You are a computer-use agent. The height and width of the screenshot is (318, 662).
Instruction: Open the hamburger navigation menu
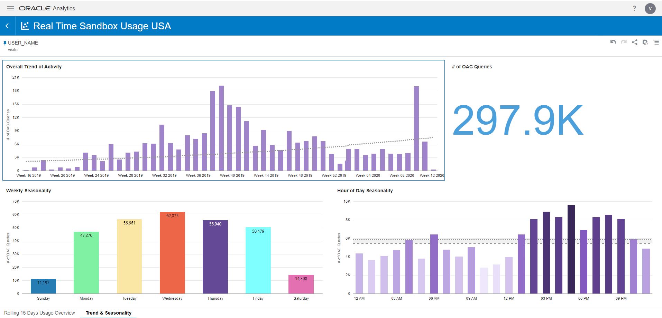[x=10, y=8]
